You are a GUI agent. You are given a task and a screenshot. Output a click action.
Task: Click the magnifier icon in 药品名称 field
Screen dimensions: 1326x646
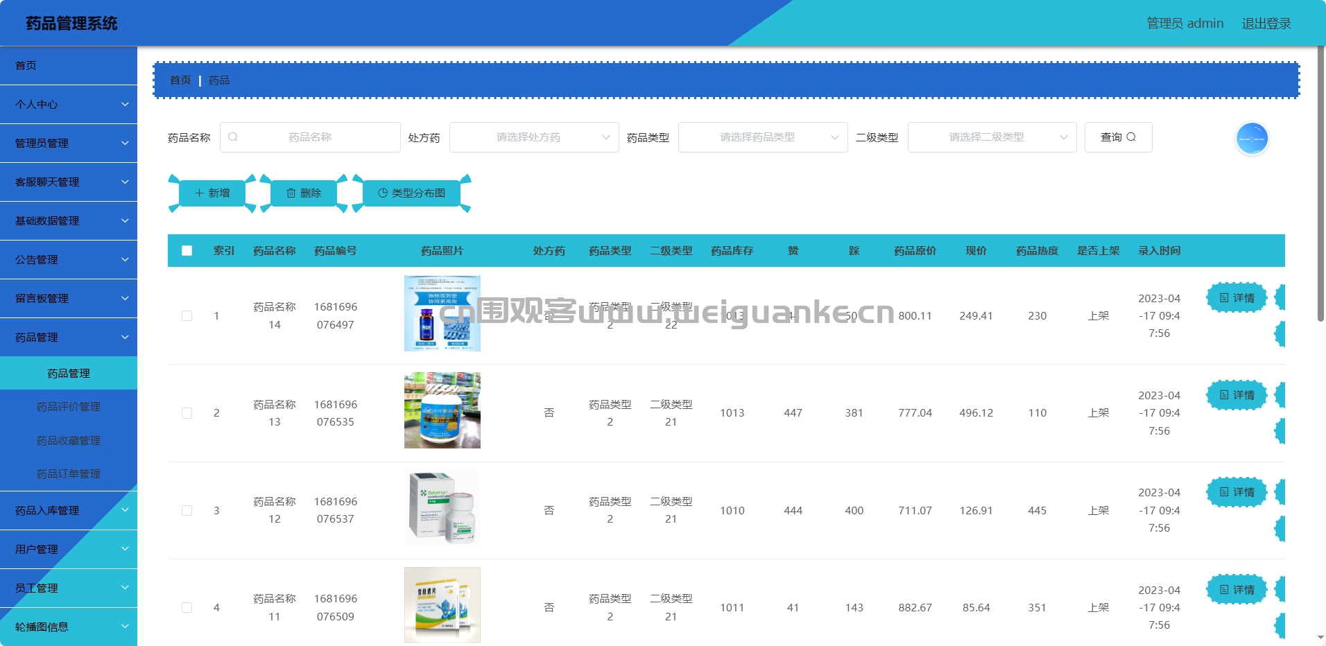coord(233,137)
